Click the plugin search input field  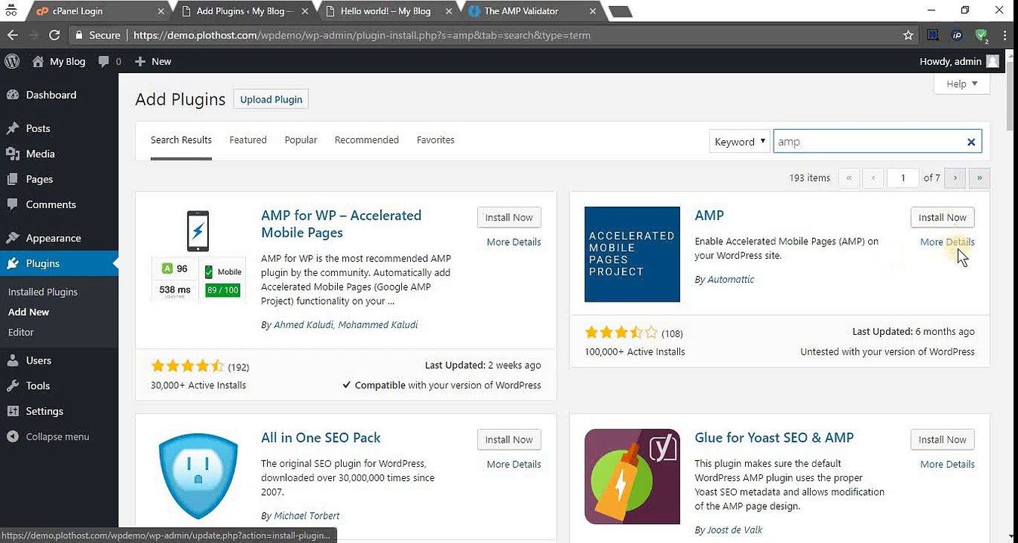(877, 142)
